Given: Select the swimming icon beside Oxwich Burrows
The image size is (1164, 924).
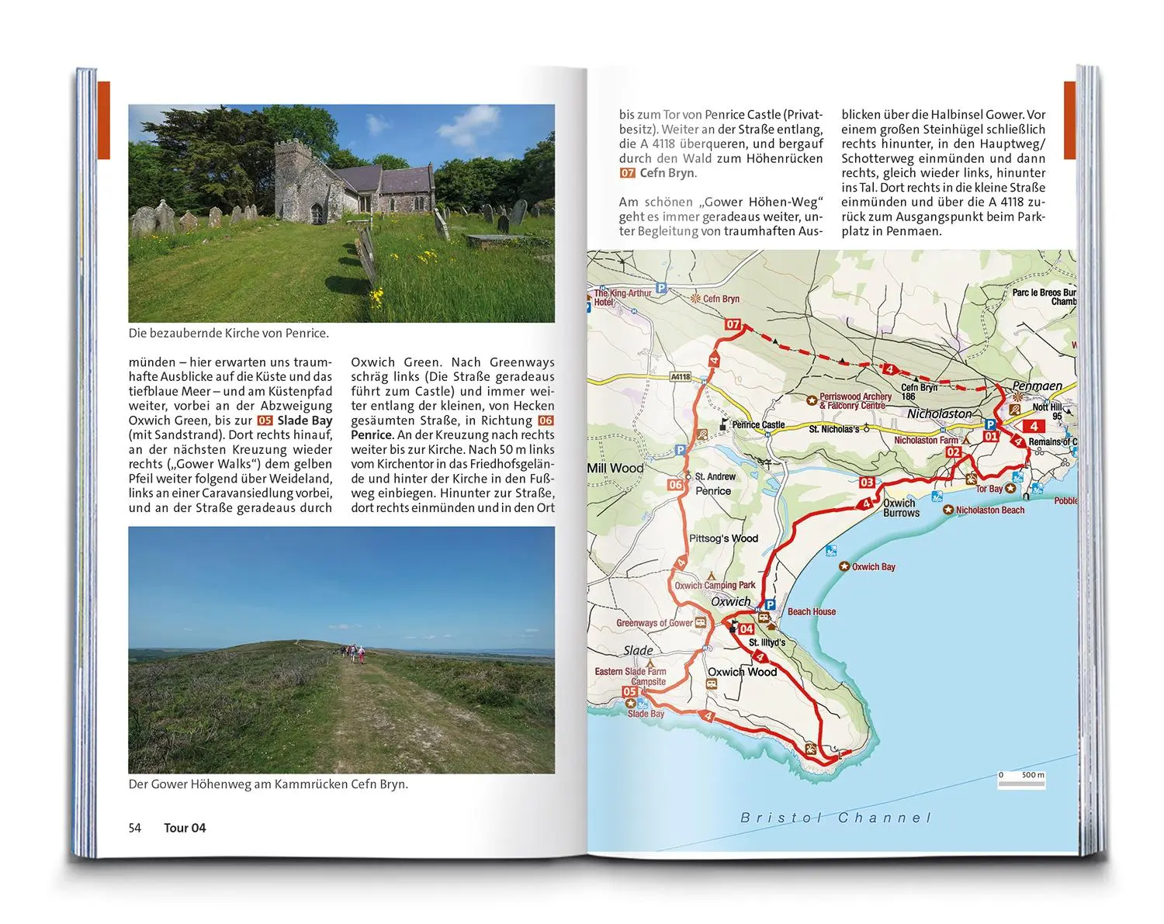Looking at the screenshot, I should pos(937,497).
